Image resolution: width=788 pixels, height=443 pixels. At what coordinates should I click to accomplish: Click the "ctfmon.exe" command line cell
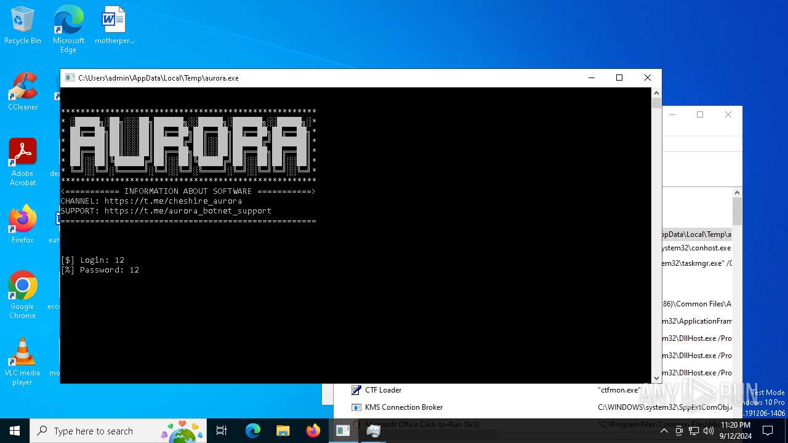(618, 390)
